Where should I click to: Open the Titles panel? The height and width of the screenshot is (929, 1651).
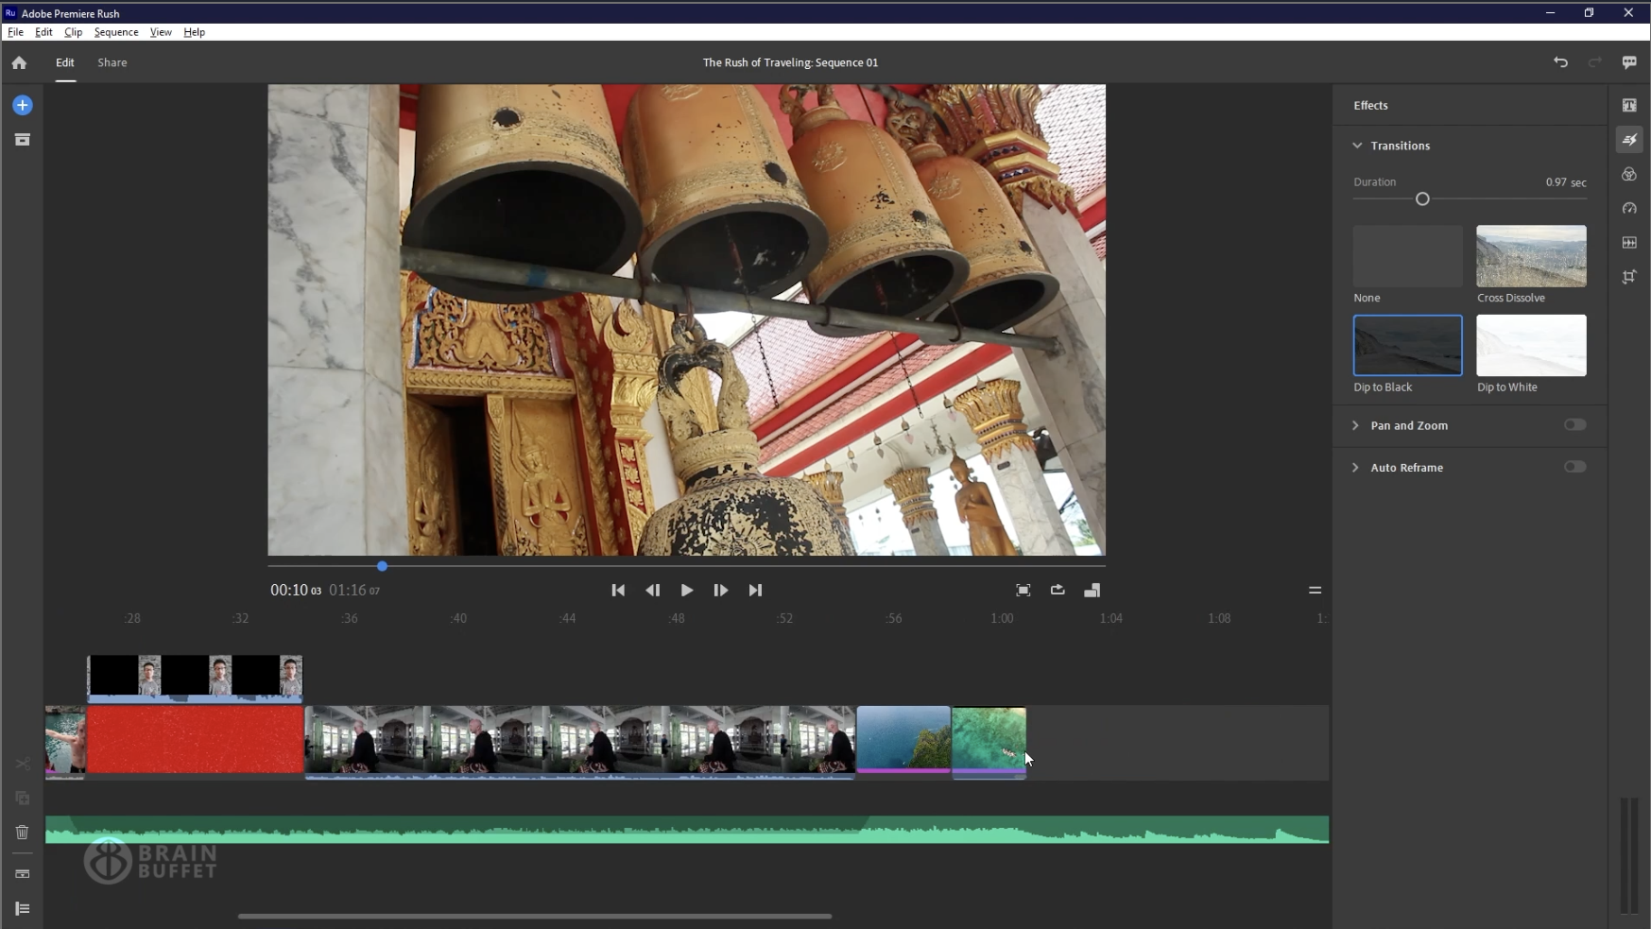tap(1630, 105)
